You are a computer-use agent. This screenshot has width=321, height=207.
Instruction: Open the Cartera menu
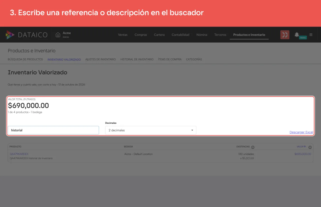[159, 35]
